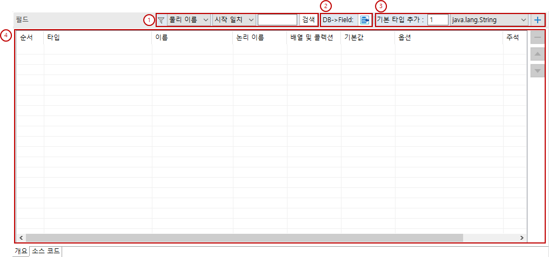Screen dimensions: 549x257
Task: Expand the java.lang.String type combo box
Action: [x=489, y=20]
